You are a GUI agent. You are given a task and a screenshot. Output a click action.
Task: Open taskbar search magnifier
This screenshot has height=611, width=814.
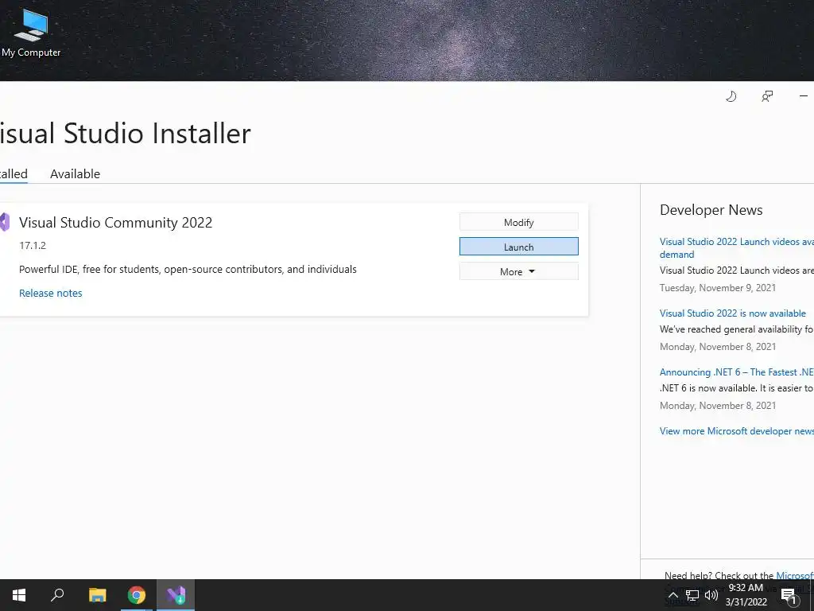(57, 595)
